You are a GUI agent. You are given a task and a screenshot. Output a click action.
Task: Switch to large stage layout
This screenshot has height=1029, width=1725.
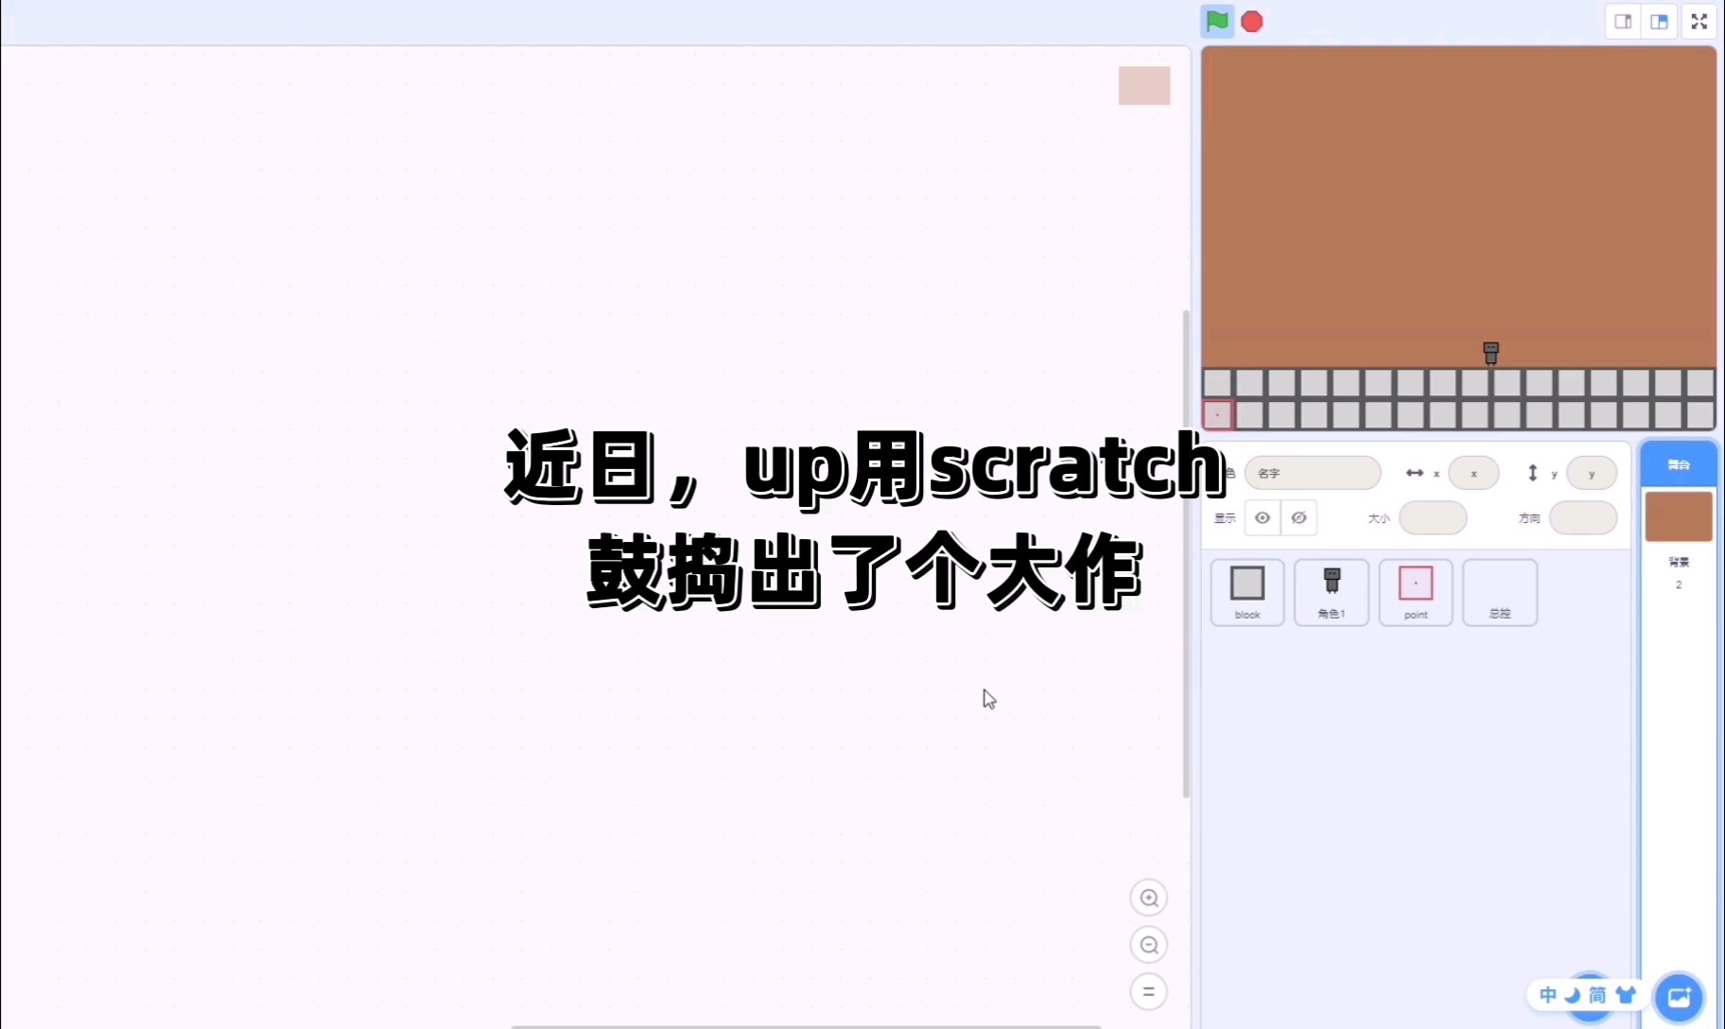pyautogui.click(x=1659, y=22)
